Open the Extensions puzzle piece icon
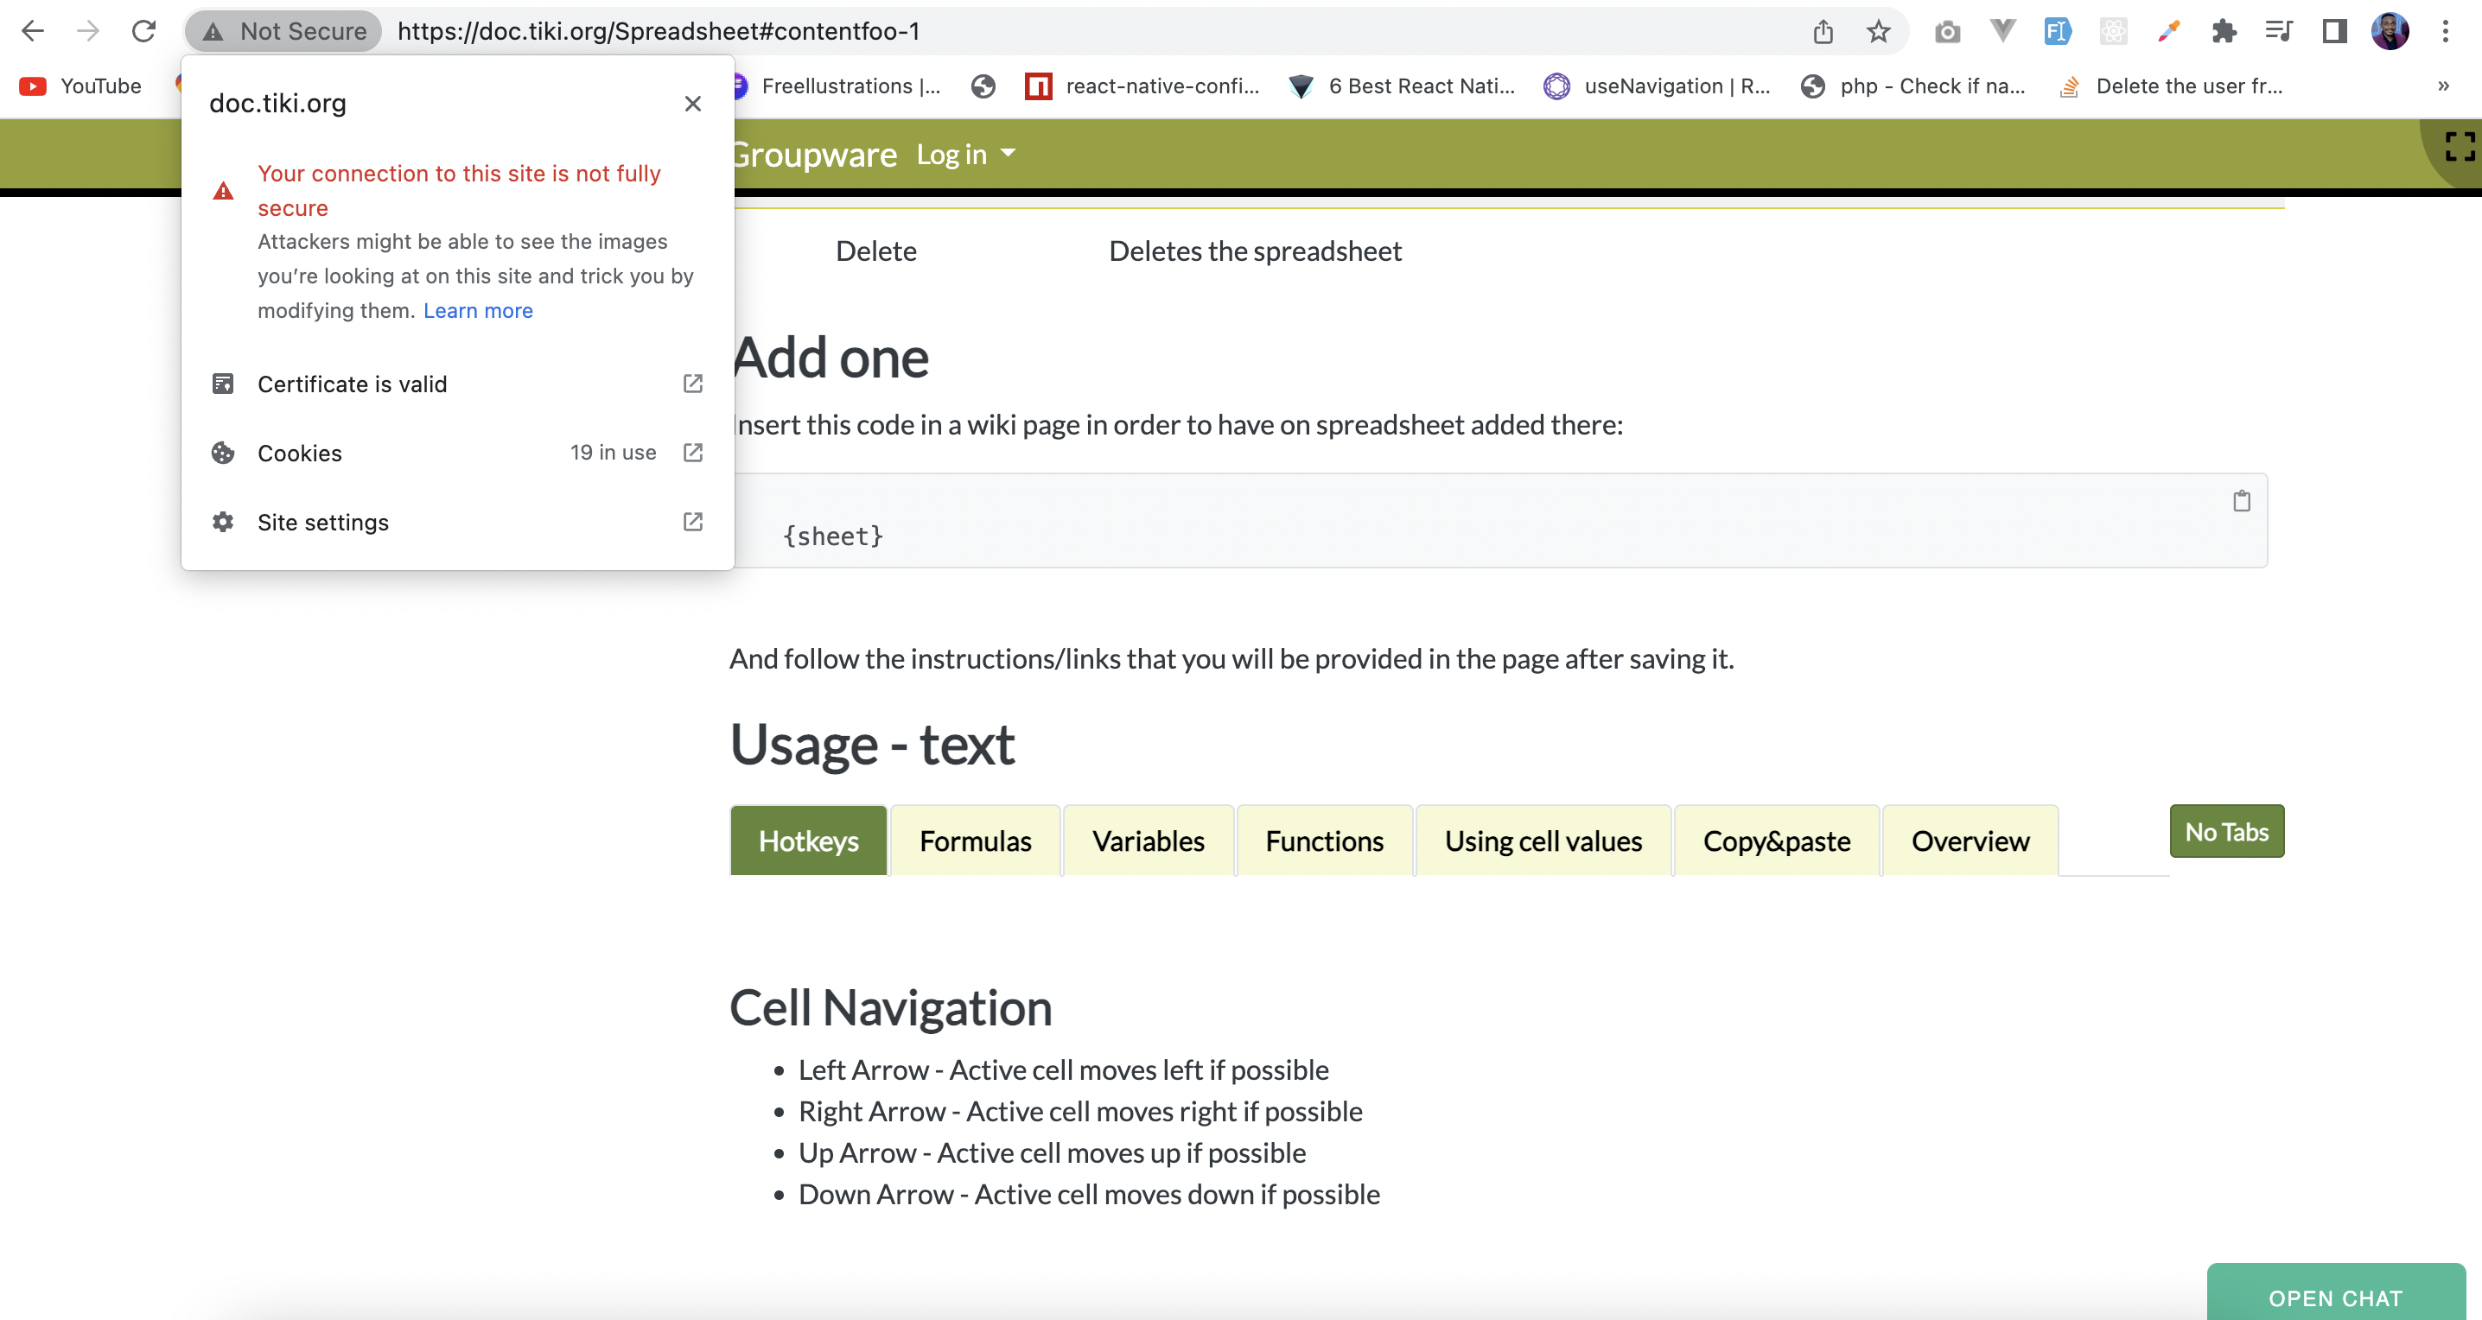Screen dimensions: 2482x1320 [x=2224, y=32]
